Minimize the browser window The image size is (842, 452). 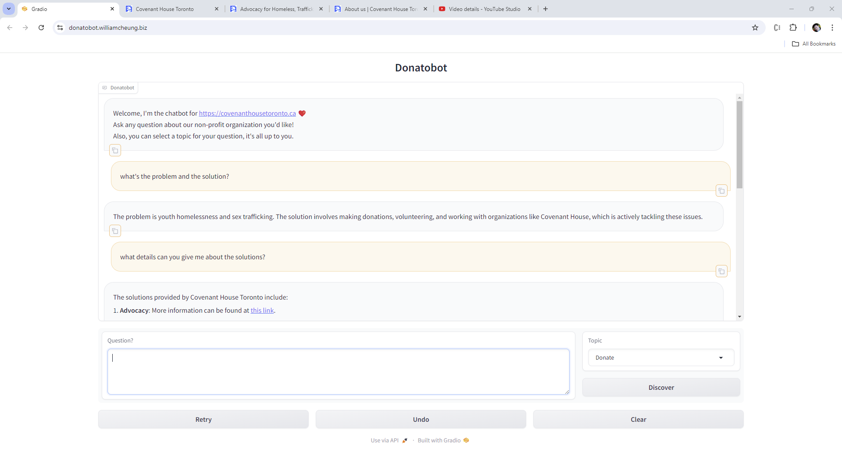click(x=792, y=9)
